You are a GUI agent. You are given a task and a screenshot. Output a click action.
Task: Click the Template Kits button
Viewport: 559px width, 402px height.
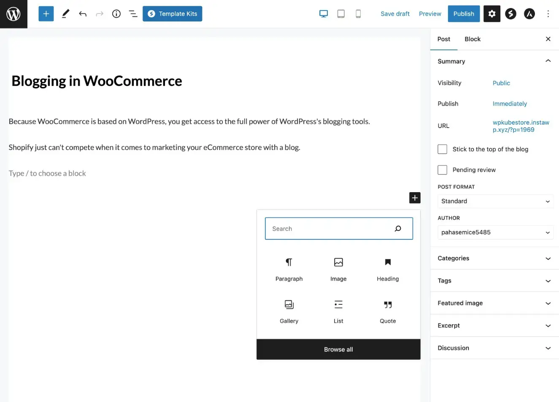coord(173,14)
